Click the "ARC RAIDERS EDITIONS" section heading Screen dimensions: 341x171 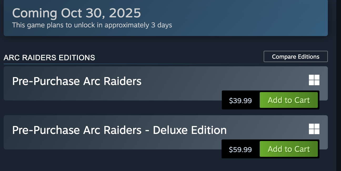(x=49, y=58)
